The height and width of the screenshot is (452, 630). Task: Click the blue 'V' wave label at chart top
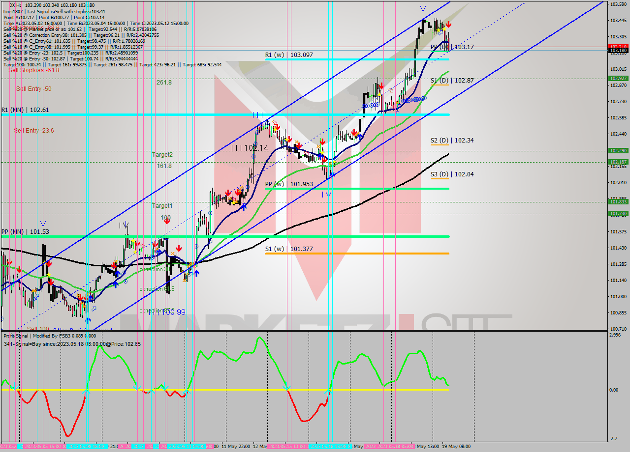point(423,8)
